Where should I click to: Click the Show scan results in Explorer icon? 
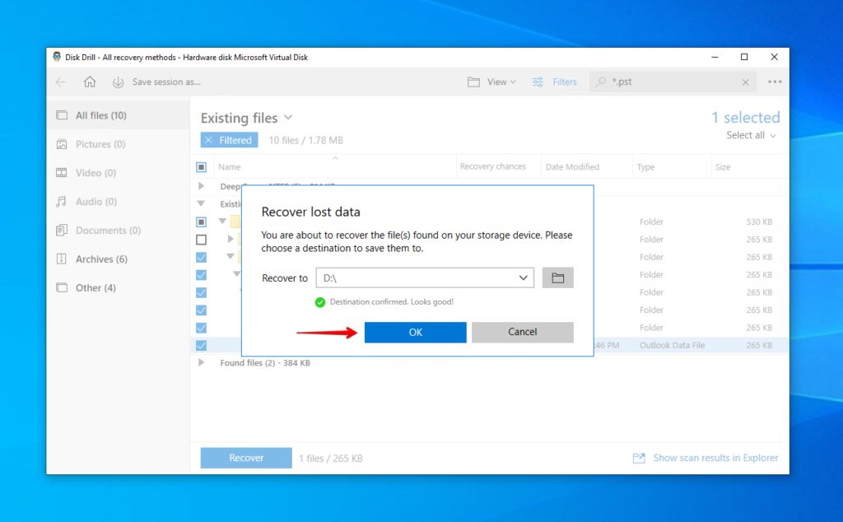click(x=638, y=457)
